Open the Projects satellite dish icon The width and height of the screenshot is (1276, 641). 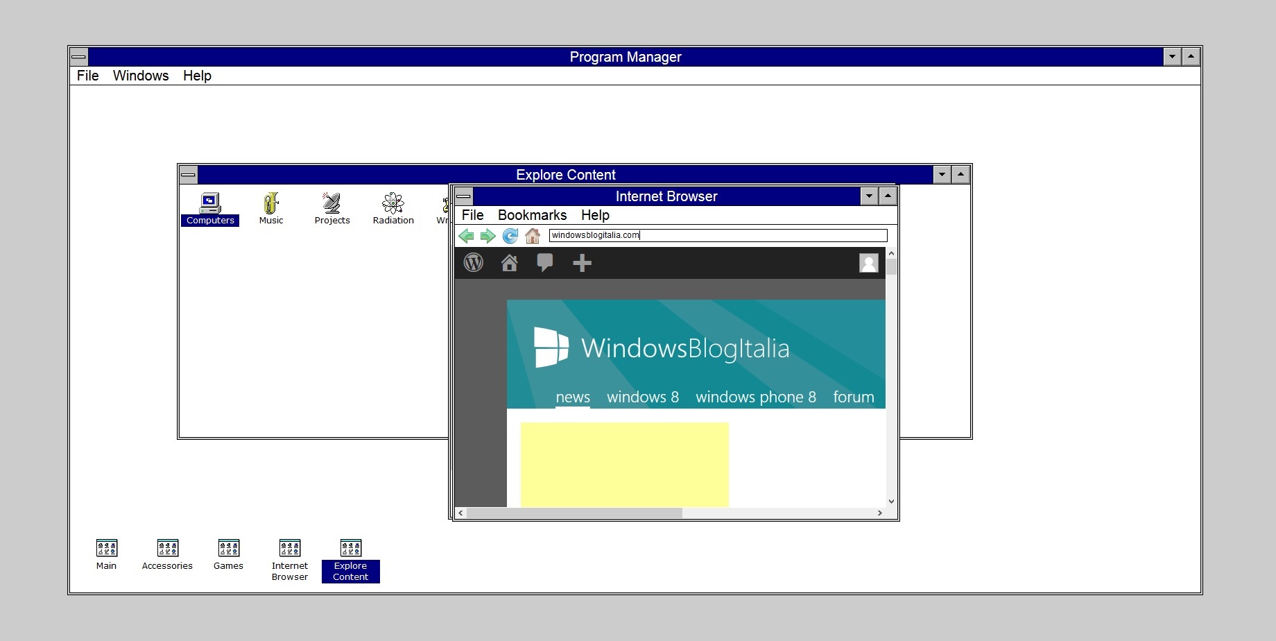[332, 209]
